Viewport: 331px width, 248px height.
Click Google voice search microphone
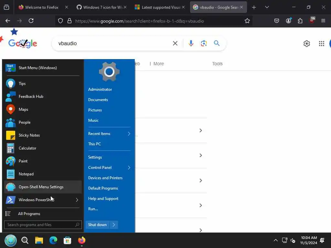tap(191, 43)
